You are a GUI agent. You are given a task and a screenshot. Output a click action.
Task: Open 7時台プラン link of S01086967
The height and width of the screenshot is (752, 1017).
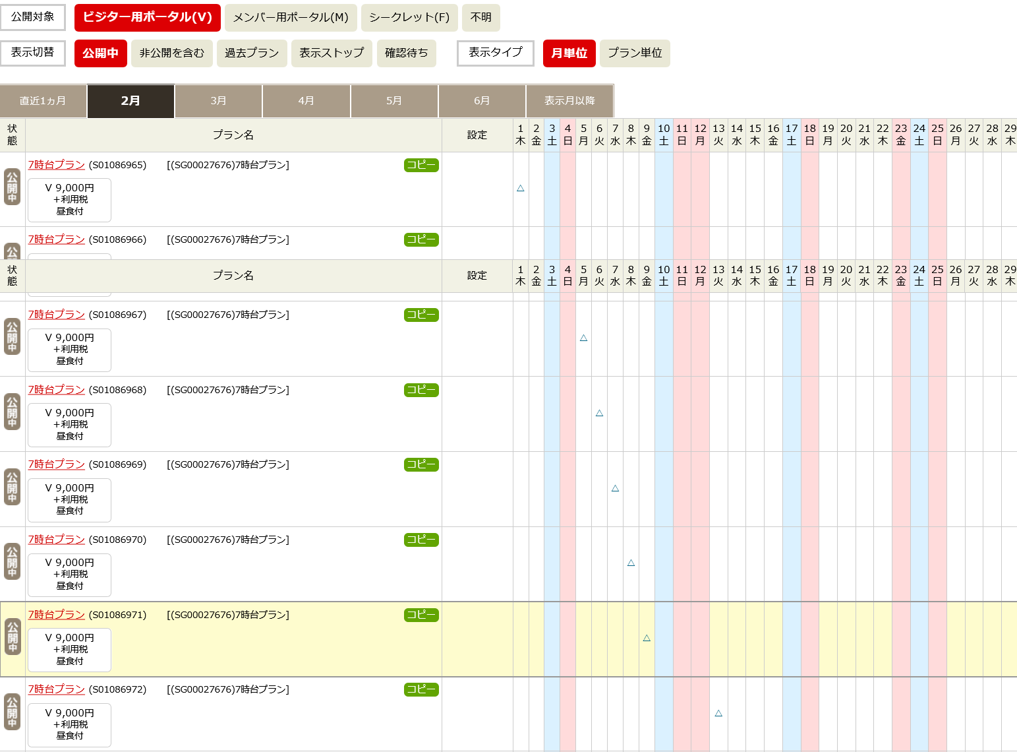click(57, 315)
